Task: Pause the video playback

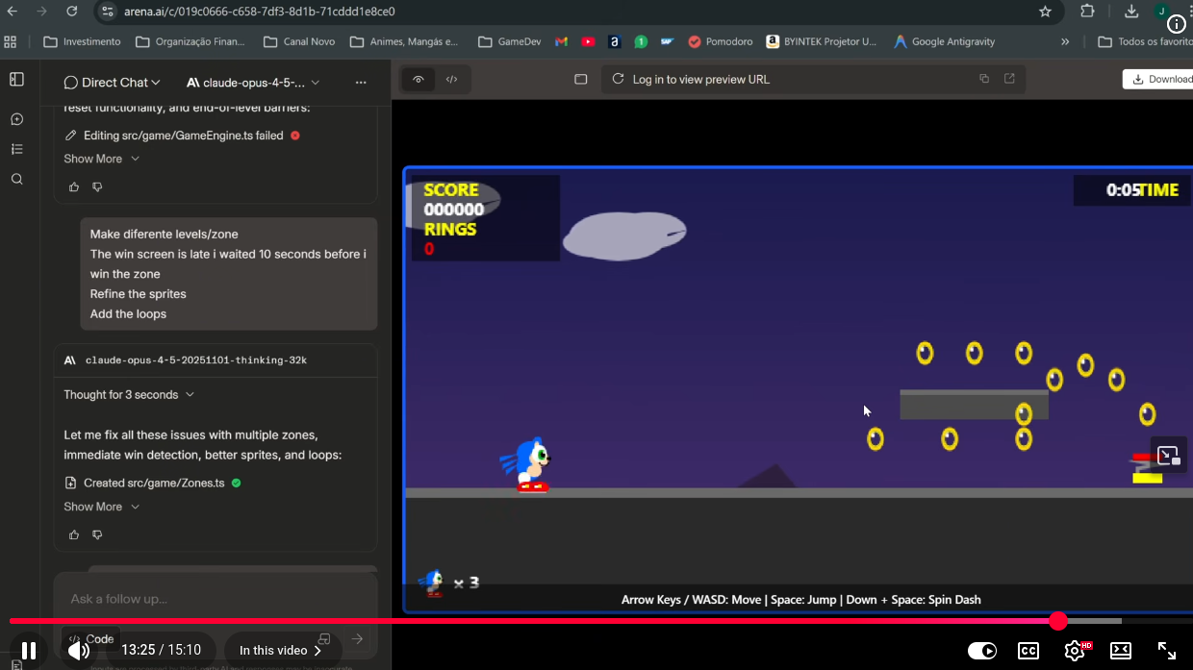Action: (29, 651)
